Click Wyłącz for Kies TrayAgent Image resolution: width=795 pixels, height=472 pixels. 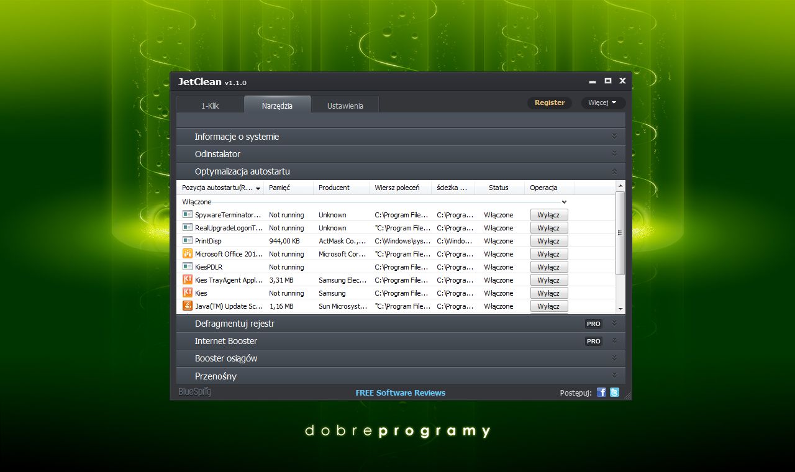pos(549,280)
